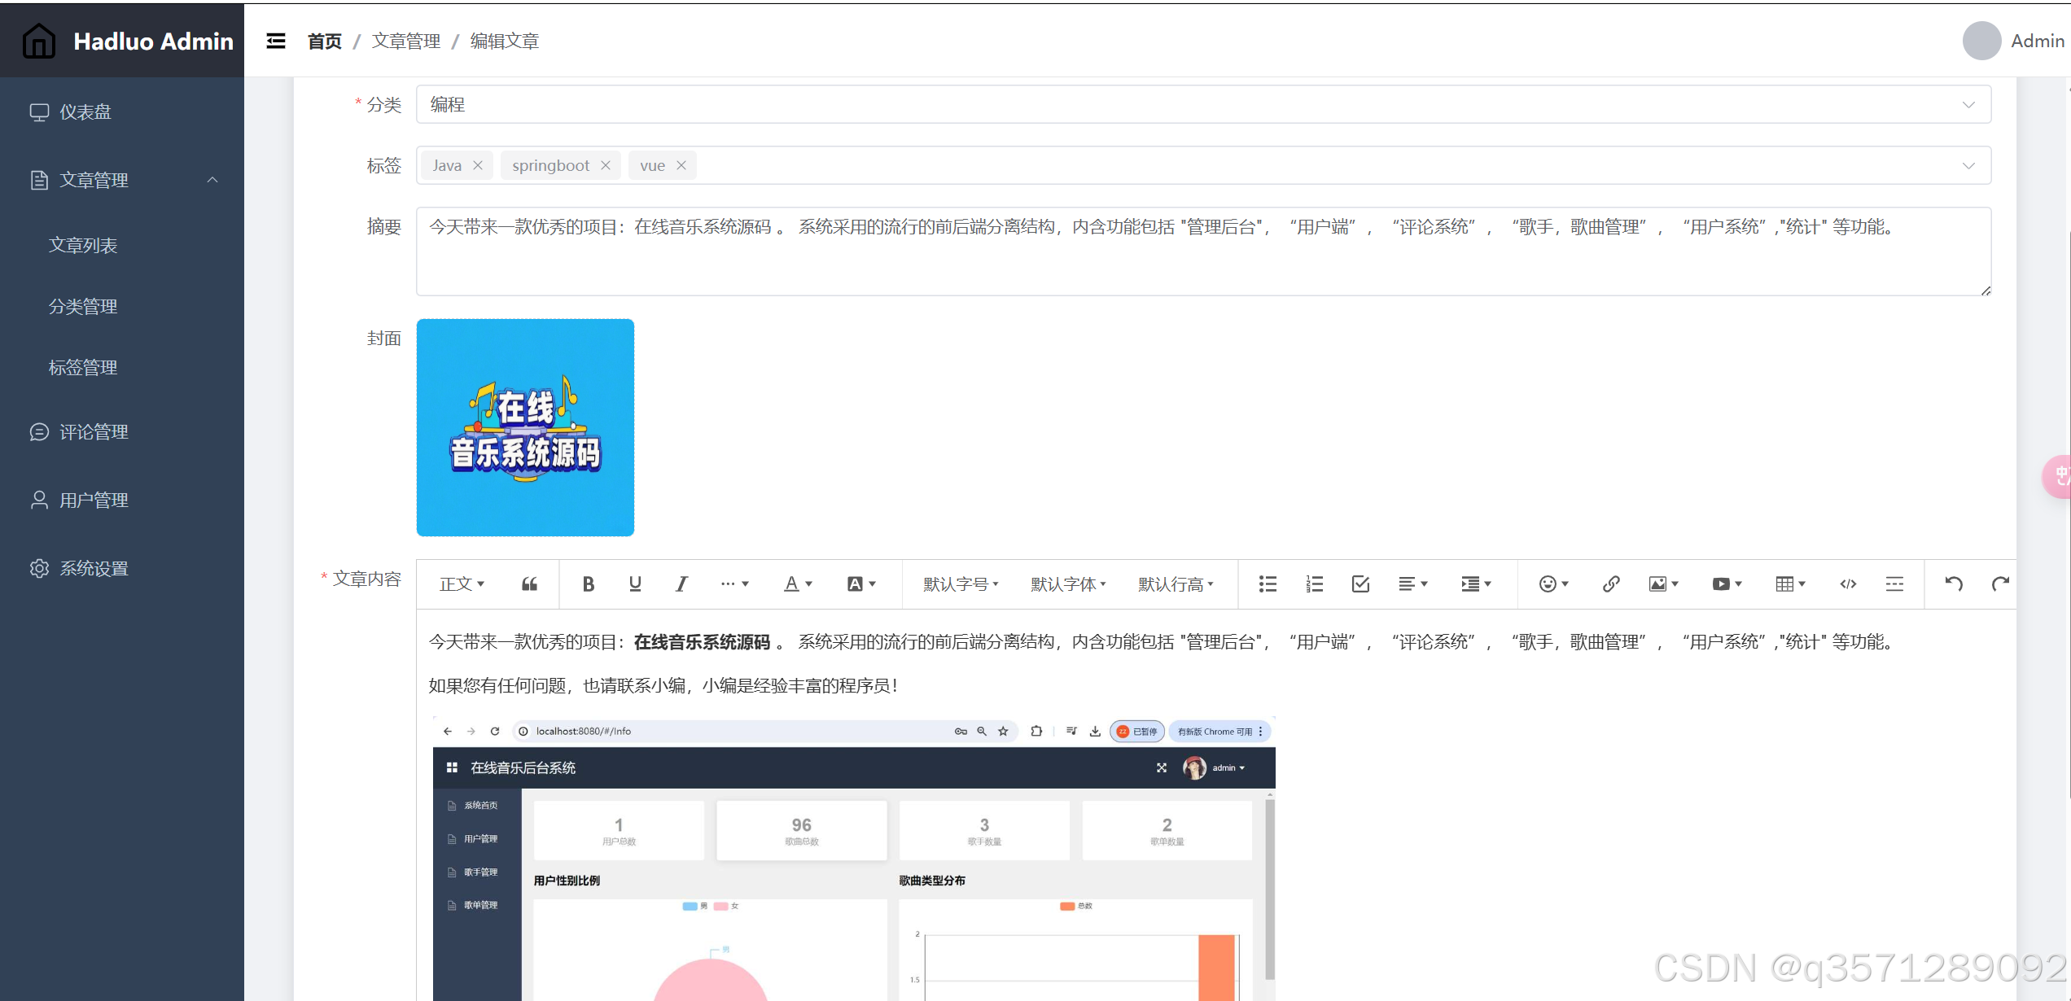
Task: Insert a hyperlink
Action: coord(1609,584)
